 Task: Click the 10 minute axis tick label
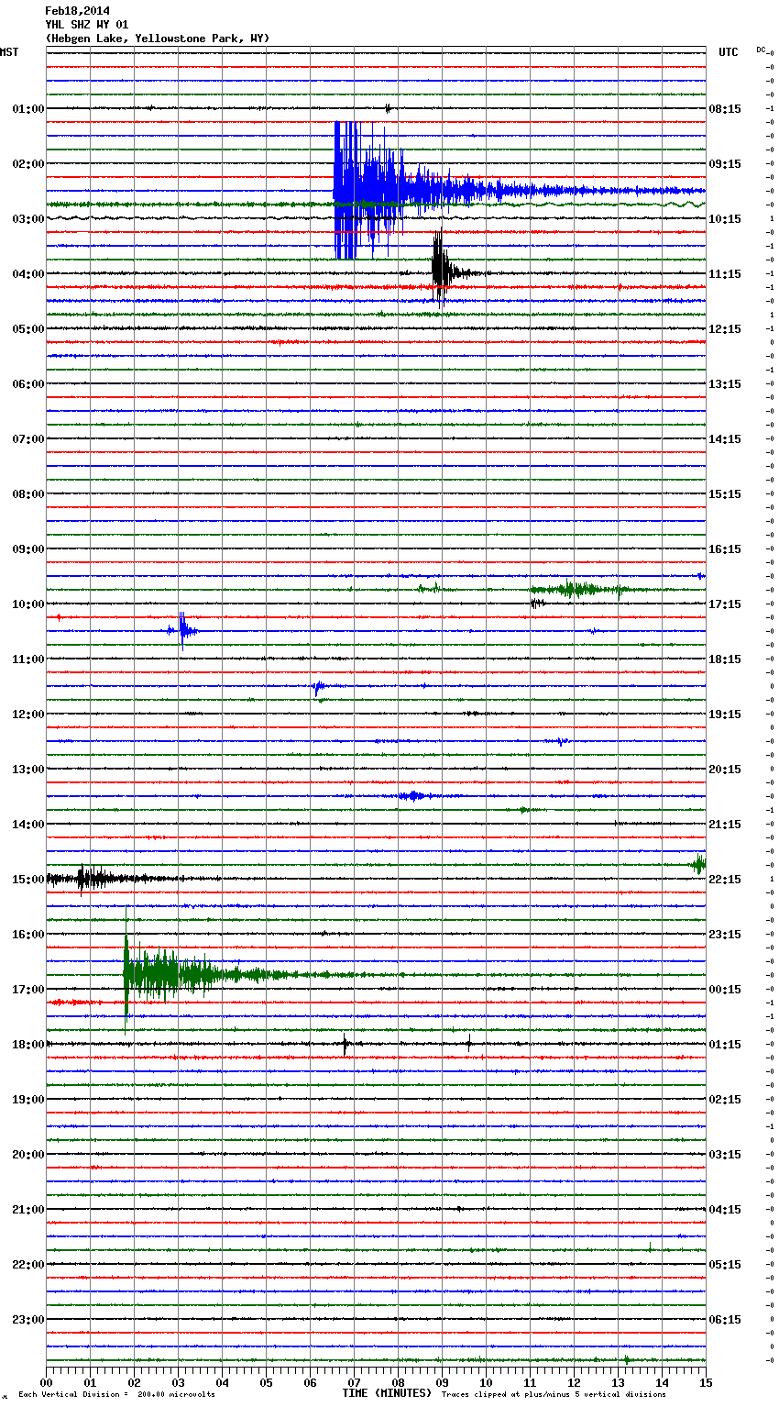point(486,1383)
